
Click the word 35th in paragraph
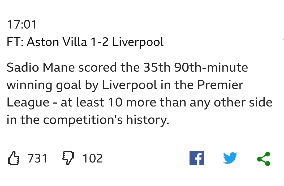point(157,67)
